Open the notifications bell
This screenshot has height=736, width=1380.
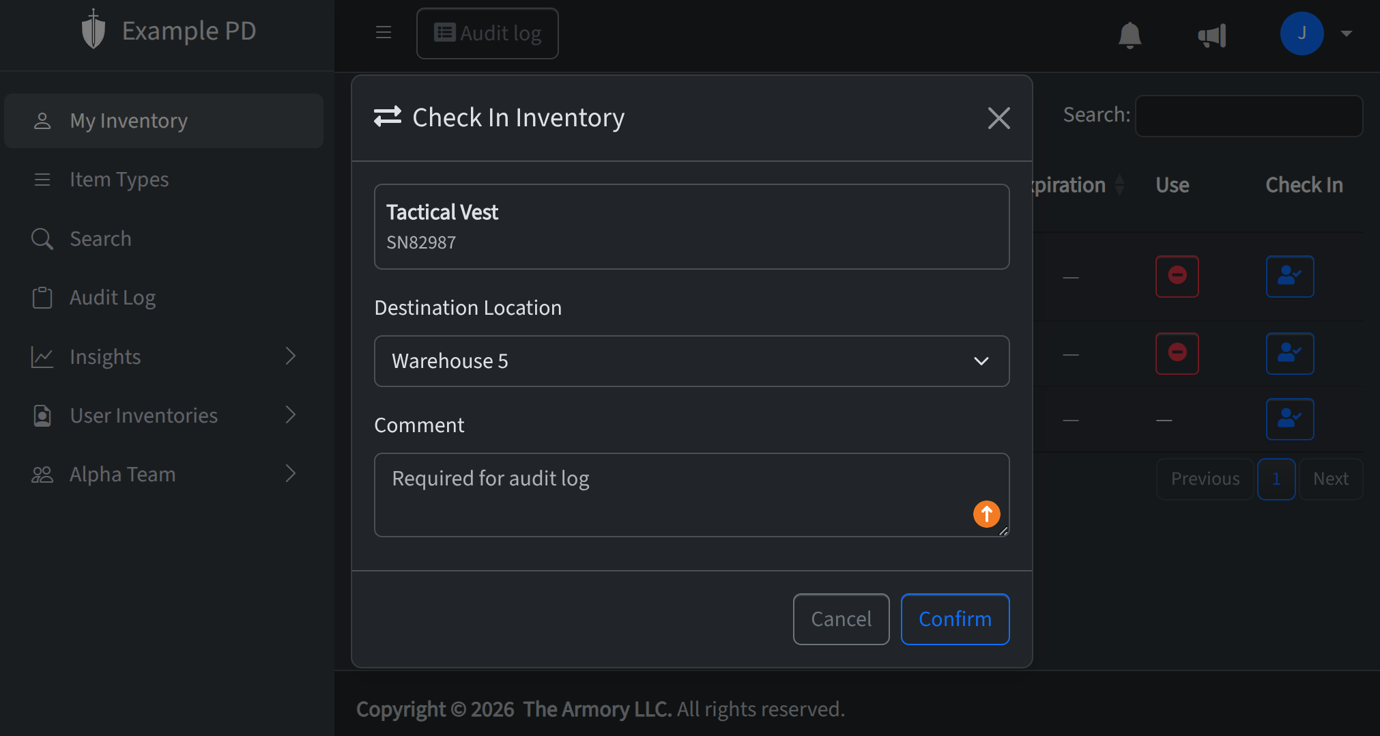point(1130,35)
